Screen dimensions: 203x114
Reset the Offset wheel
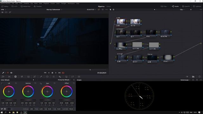tap(74, 83)
